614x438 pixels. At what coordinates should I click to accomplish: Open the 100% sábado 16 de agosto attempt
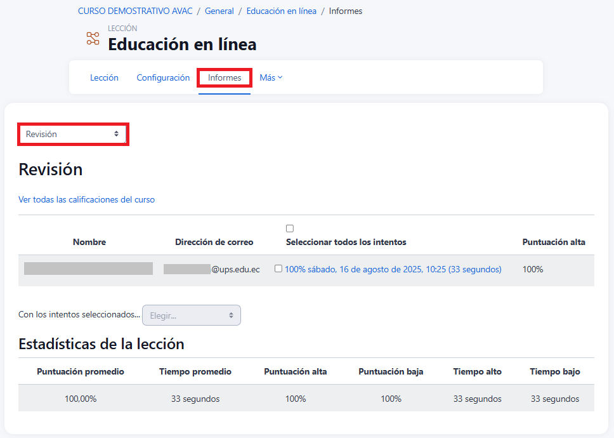tap(393, 269)
